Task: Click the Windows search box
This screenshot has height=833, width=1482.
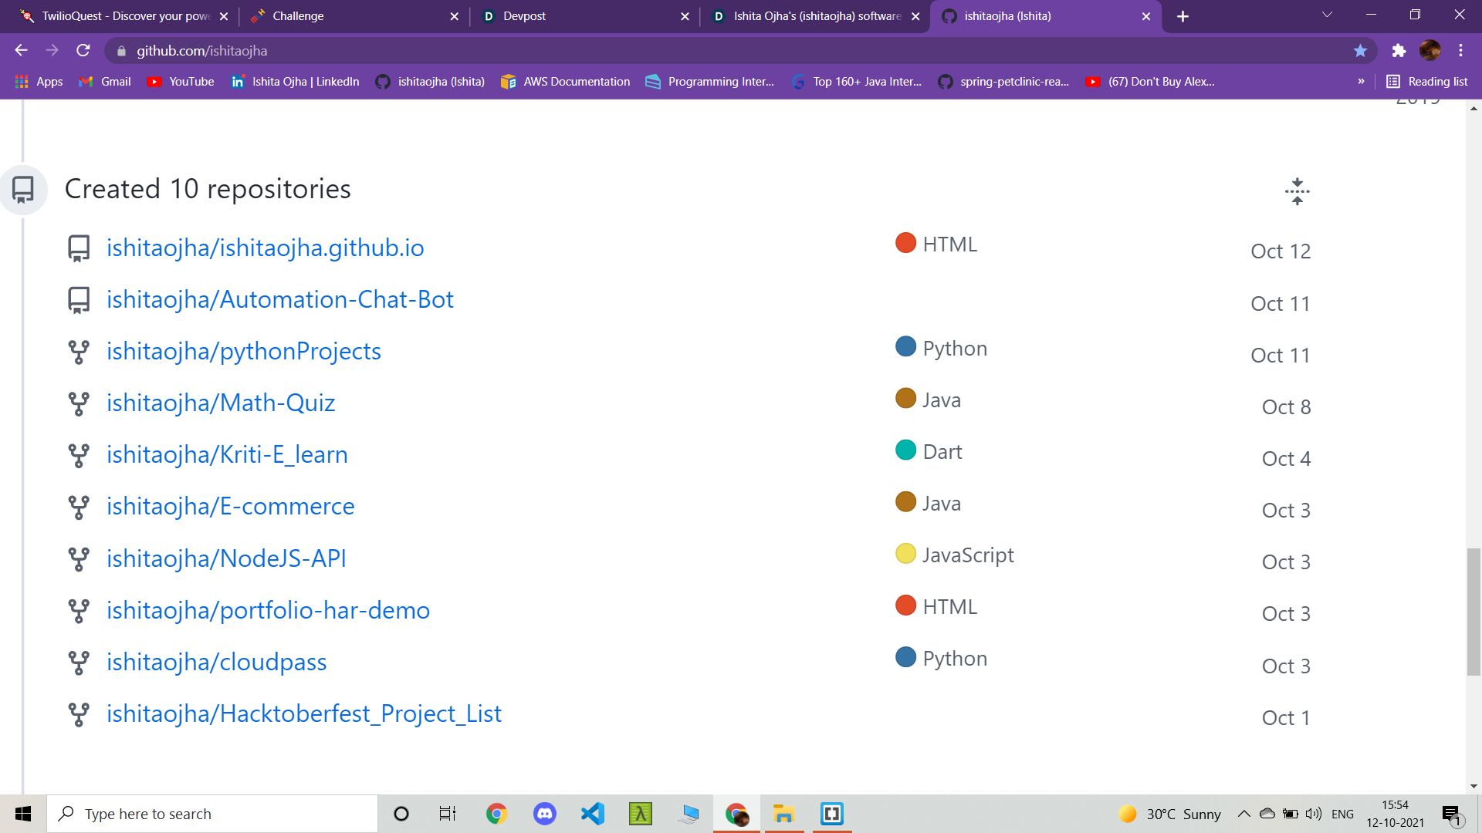Action: point(212,814)
